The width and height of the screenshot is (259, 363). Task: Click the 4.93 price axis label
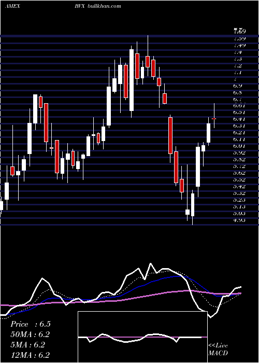(240, 220)
